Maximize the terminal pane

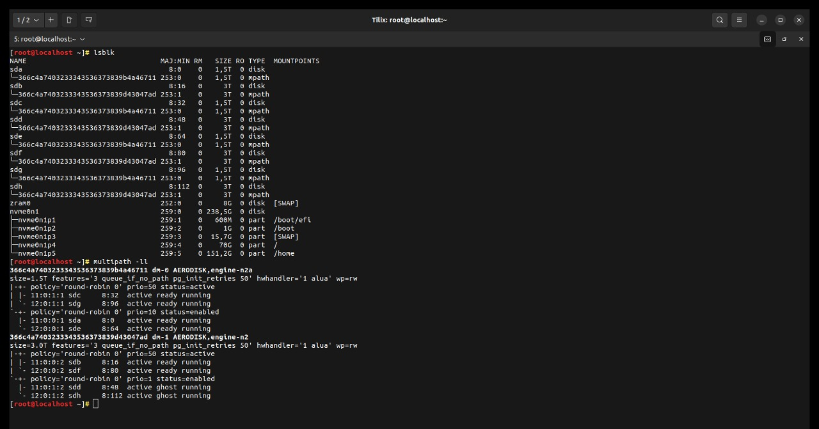pyautogui.click(x=784, y=39)
